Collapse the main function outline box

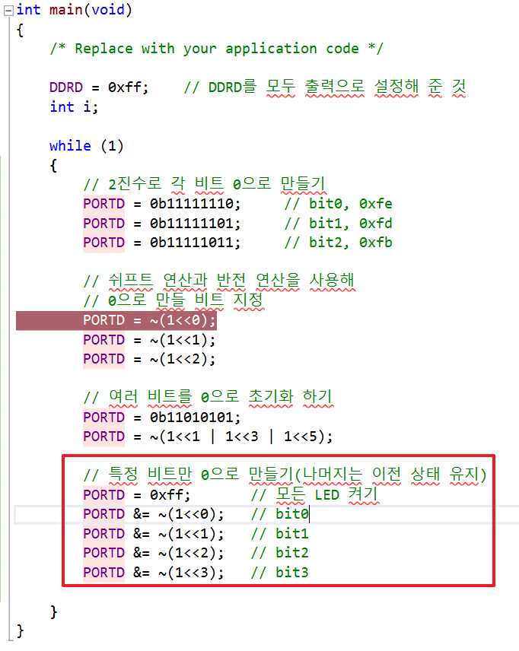coord(8,11)
